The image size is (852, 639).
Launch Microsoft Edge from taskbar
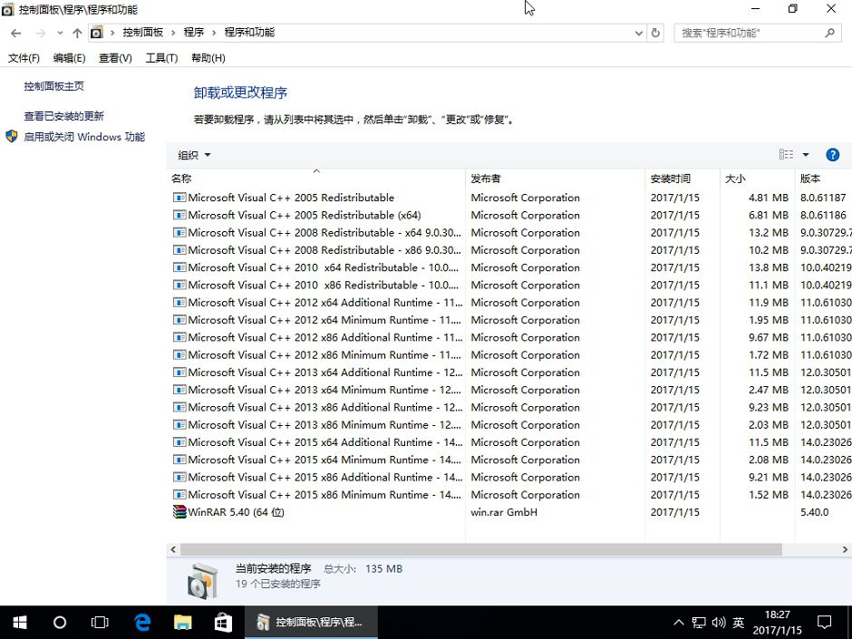[142, 622]
